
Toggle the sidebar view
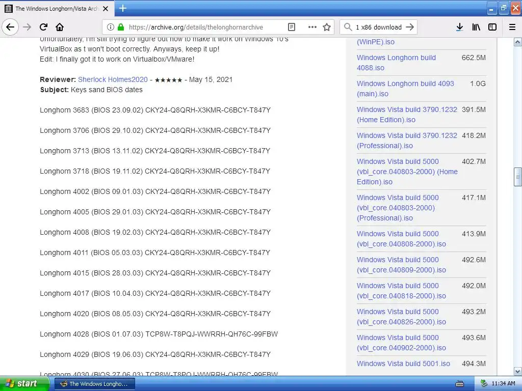[x=492, y=27]
